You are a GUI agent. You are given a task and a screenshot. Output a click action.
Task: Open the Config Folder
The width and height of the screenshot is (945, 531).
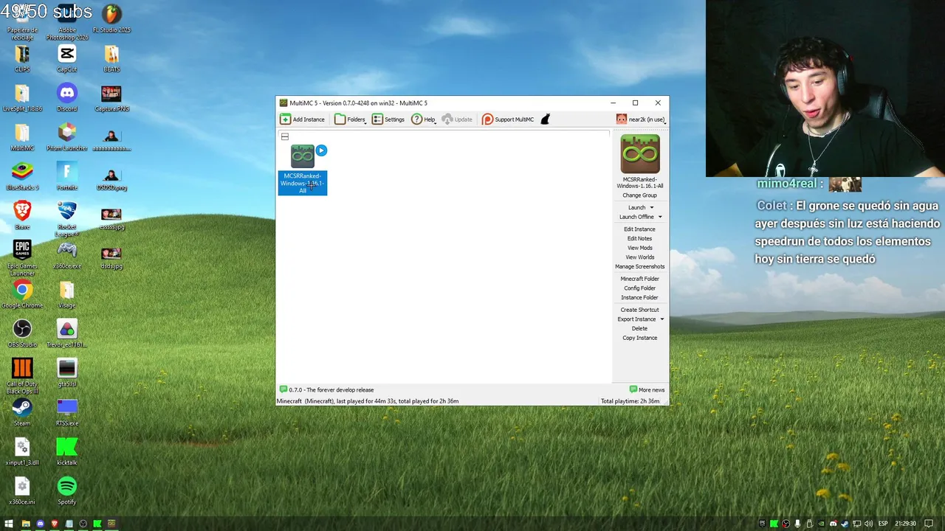tap(639, 288)
